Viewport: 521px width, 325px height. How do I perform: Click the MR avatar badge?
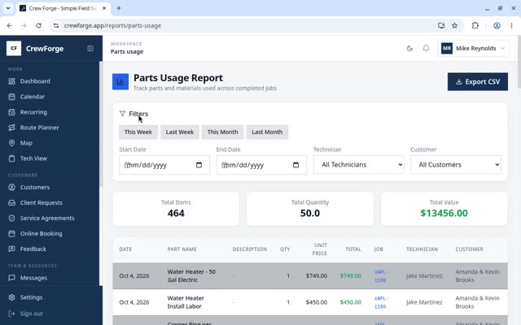tap(447, 49)
